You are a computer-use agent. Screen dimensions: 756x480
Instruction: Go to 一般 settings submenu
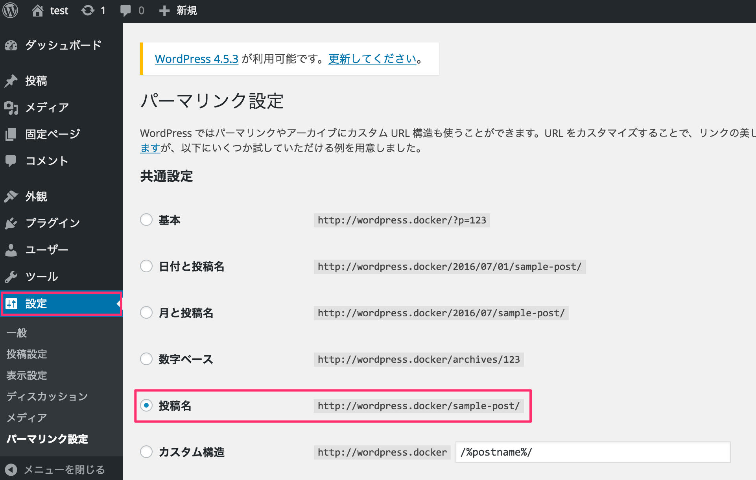point(17,333)
